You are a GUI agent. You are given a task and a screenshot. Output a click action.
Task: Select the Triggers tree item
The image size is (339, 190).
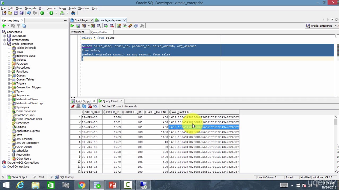click(x=21, y=83)
